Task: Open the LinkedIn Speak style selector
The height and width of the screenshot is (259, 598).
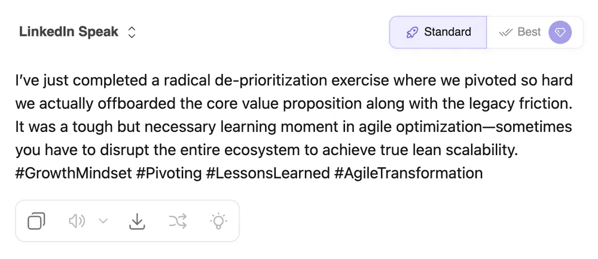Action: tap(69, 32)
